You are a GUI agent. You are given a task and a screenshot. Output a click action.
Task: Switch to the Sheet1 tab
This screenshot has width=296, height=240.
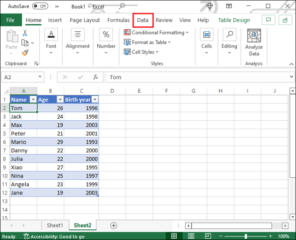click(55, 225)
